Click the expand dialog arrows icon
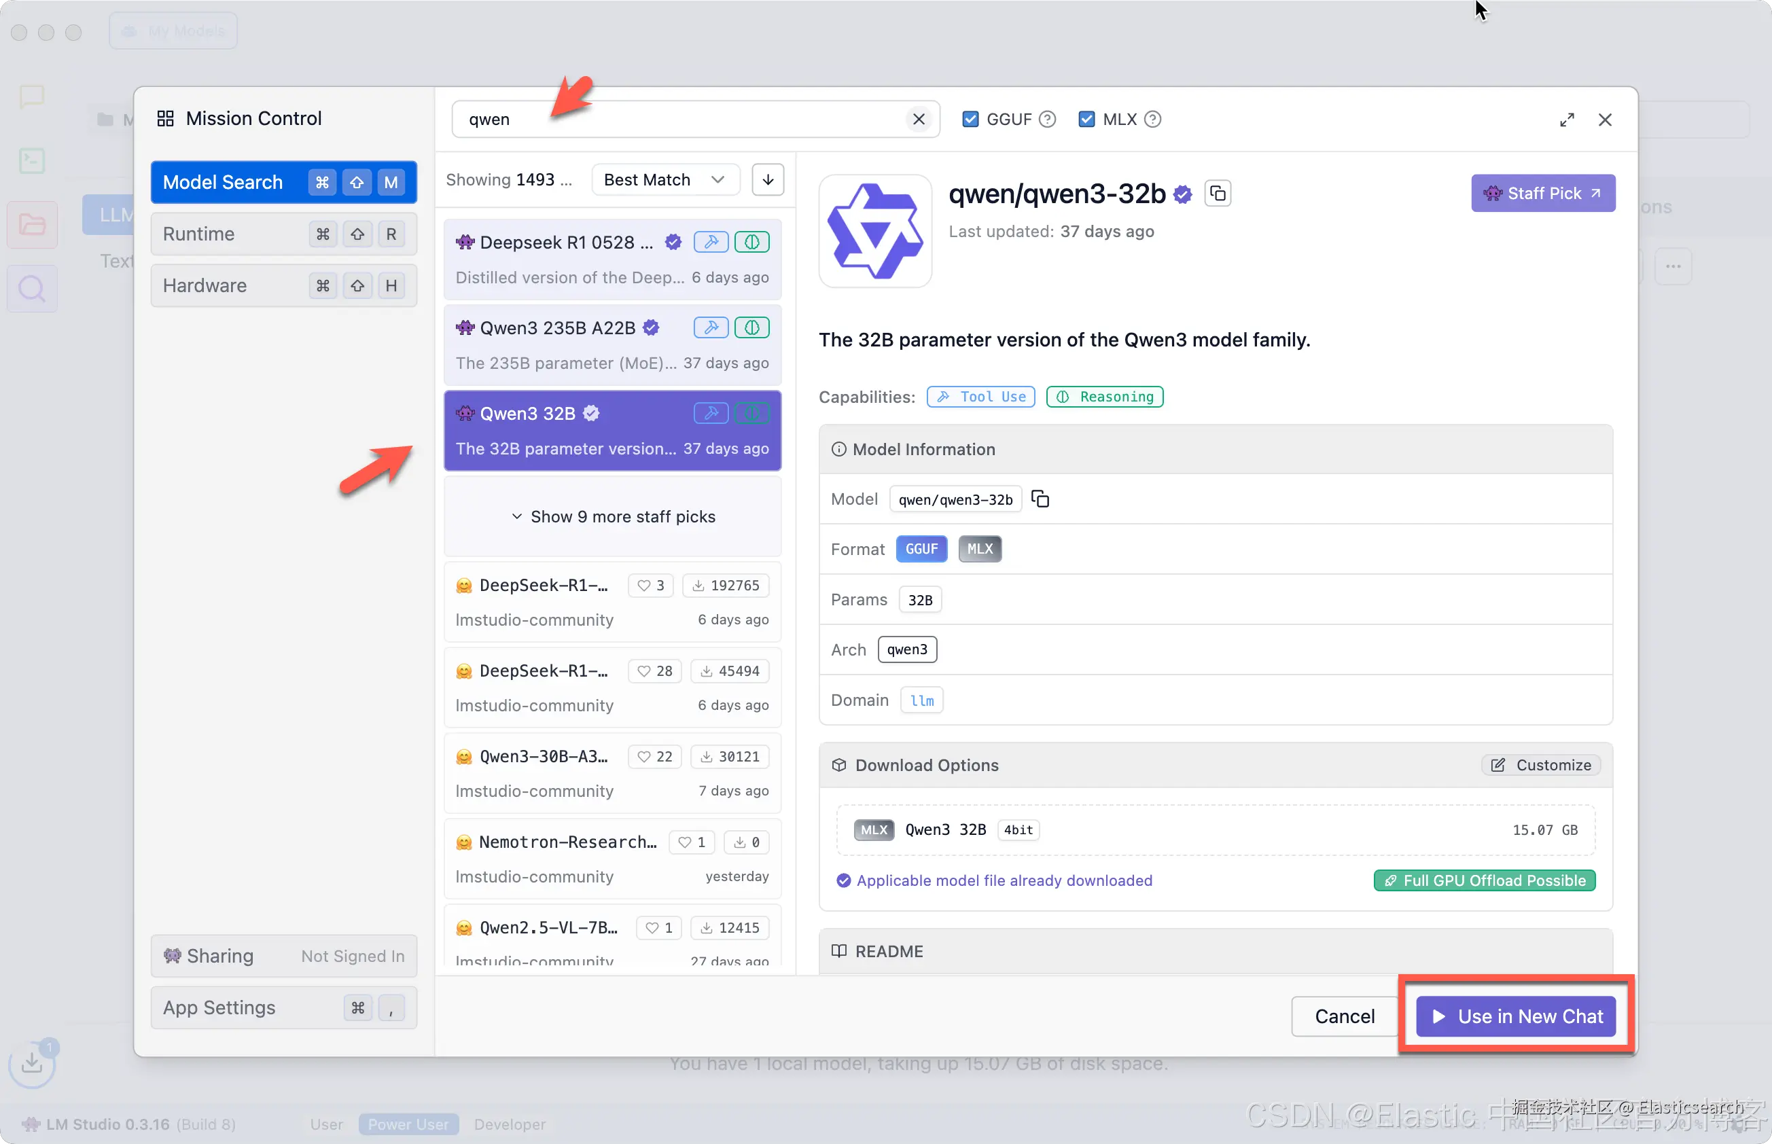Viewport: 1772px width, 1144px height. (1567, 120)
